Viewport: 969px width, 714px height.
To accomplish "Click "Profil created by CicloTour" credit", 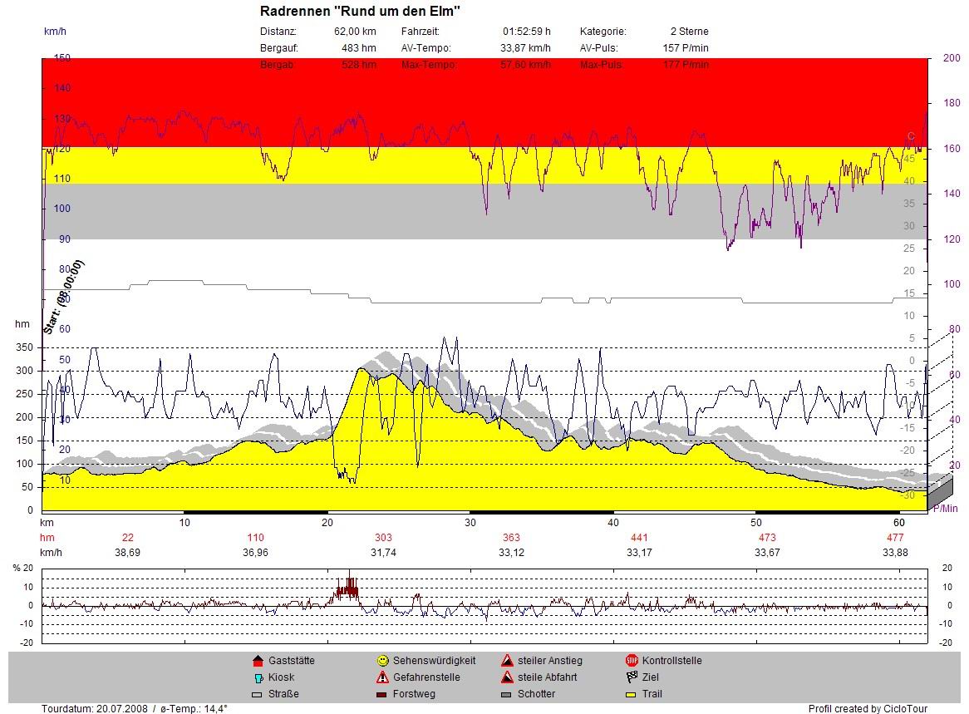I will point(868,709).
